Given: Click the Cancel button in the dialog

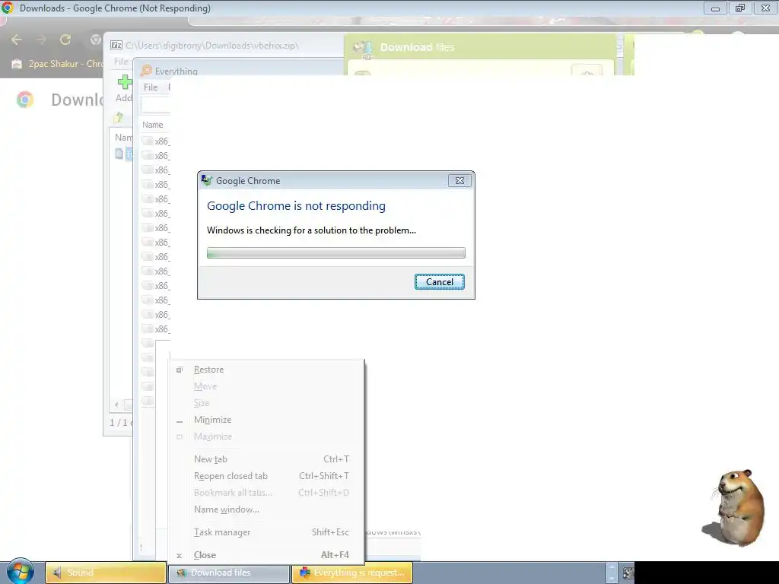Looking at the screenshot, I should coord(440,282).
